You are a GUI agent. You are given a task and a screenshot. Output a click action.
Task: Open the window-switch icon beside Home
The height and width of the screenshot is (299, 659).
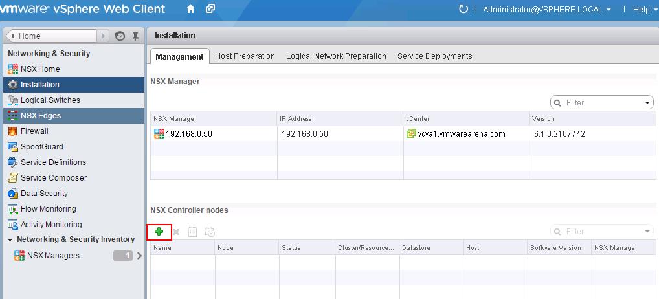(210, 8)
